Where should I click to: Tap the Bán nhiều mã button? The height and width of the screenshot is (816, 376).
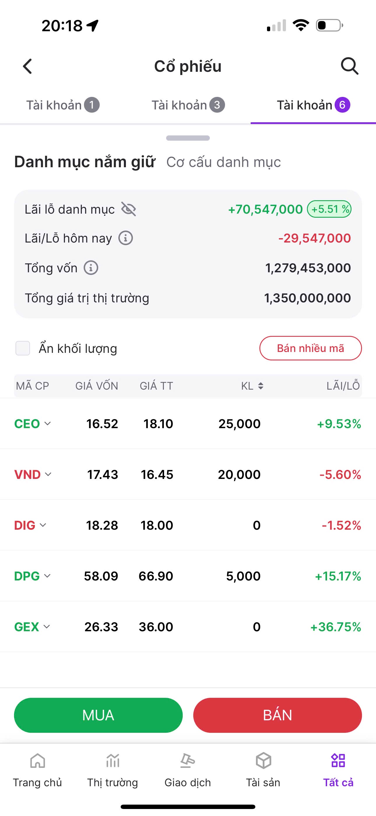(310, 348)
